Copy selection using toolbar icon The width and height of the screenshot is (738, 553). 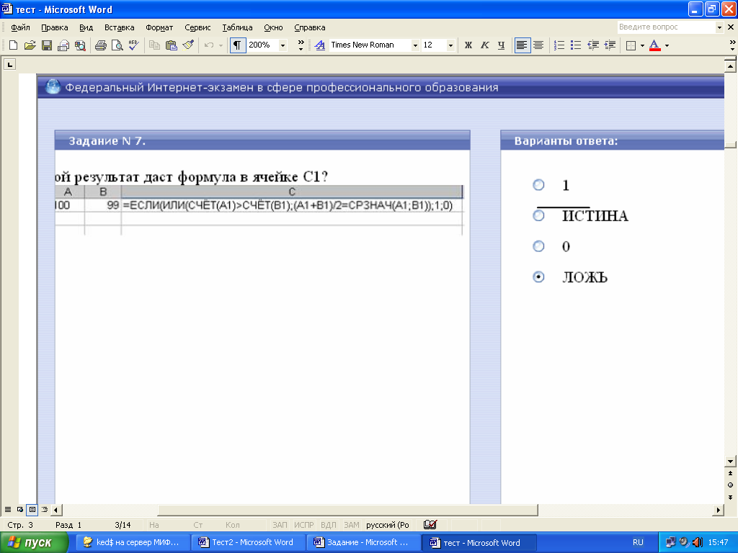154,45
